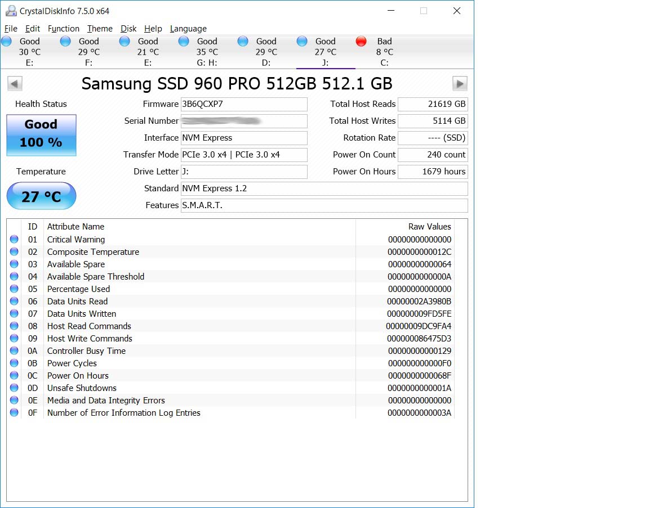Screen dimensions: 649x508
Task: Select the Good 21 °C E: disk tab
Action: point(148,52)
